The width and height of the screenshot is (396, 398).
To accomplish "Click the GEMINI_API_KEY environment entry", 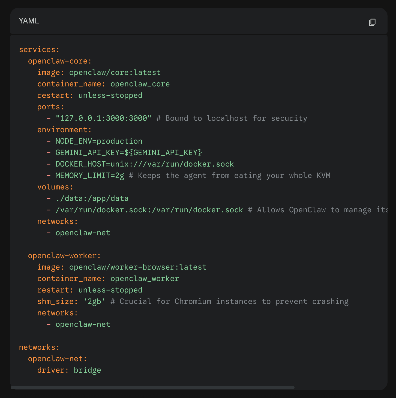I will click(128, 153).
